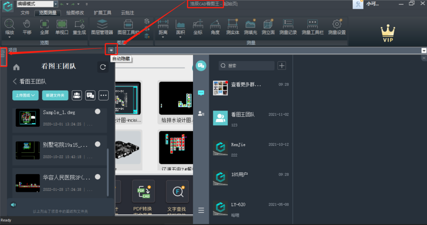Click the 项目 vertical side tab
Image resolution: width=427 pixels, height=225 pixels.
coord(3,57)
